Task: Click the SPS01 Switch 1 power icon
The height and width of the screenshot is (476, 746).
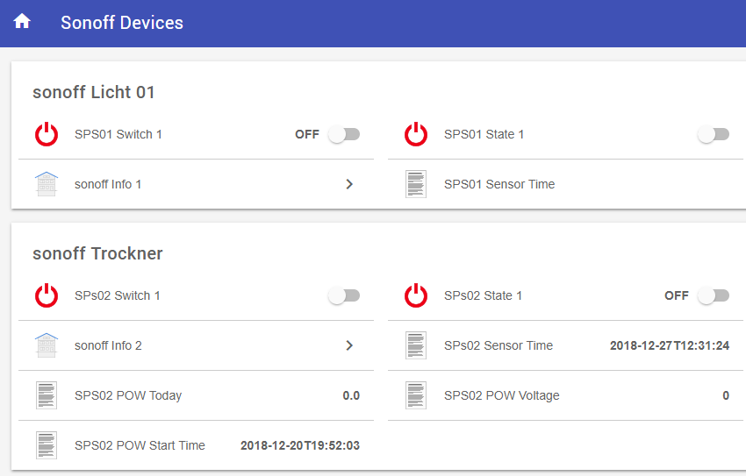Action: pyautogui.click(x=47, y=134)
